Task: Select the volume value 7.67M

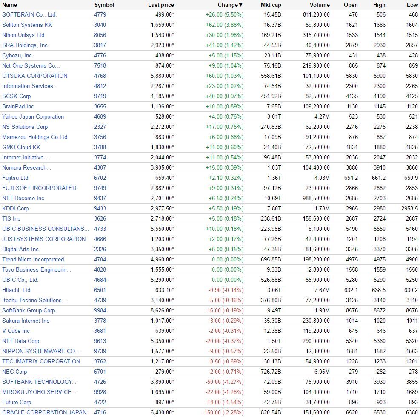Action: click(x=322, y=290)
